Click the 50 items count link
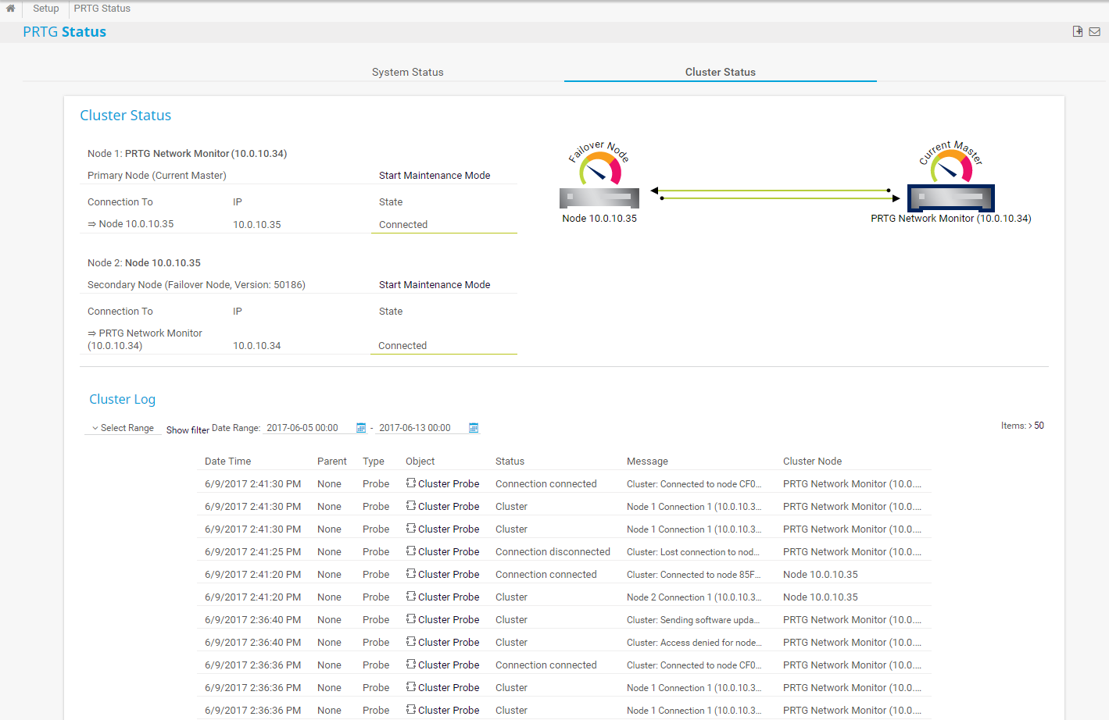Image resolution: width=1109 pixels, height=720 pixels. tap(1039, 426)
